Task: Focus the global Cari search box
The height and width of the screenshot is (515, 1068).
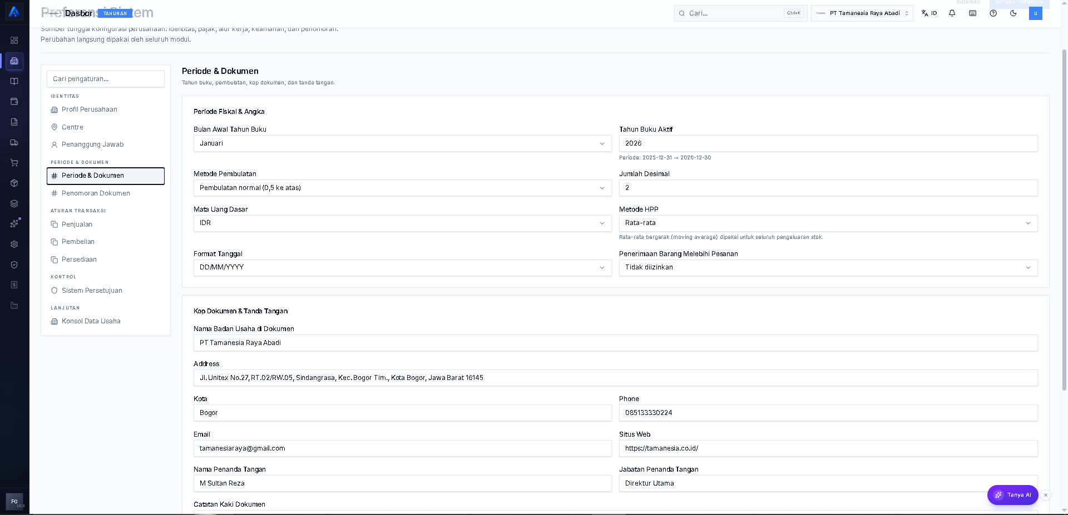Action: coord(740,13)
